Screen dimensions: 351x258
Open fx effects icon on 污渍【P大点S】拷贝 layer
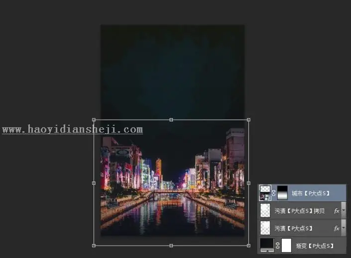[x=337, y=211]
